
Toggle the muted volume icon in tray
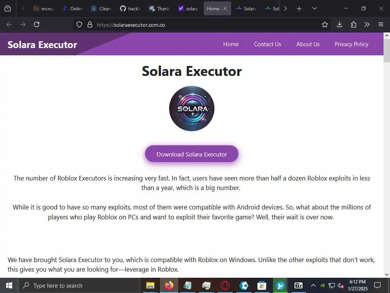tap(340, 285)
